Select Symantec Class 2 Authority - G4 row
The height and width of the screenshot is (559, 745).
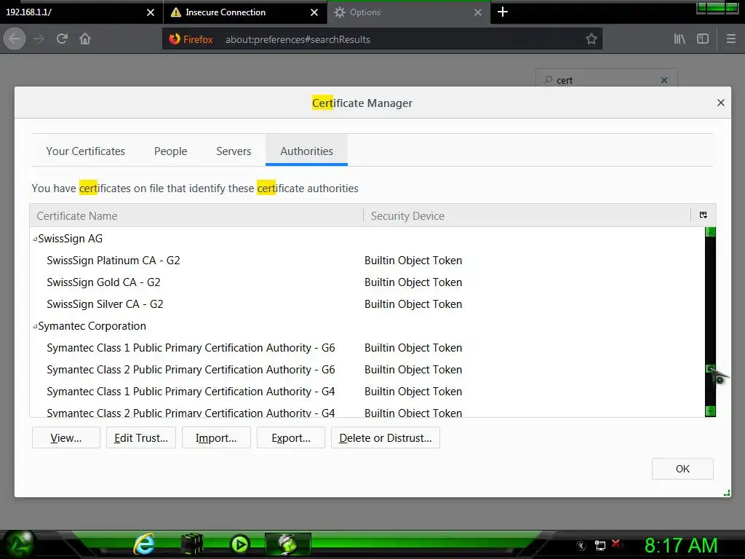pos(367,412)
